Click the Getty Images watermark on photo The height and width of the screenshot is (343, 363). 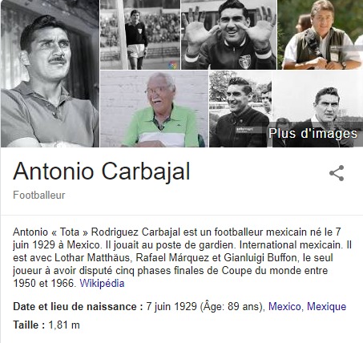coord(244,129)
